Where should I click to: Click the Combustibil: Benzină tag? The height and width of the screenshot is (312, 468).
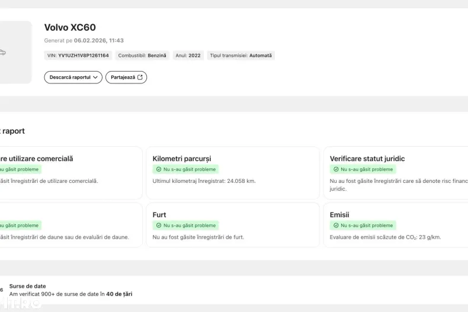[142, 56]
